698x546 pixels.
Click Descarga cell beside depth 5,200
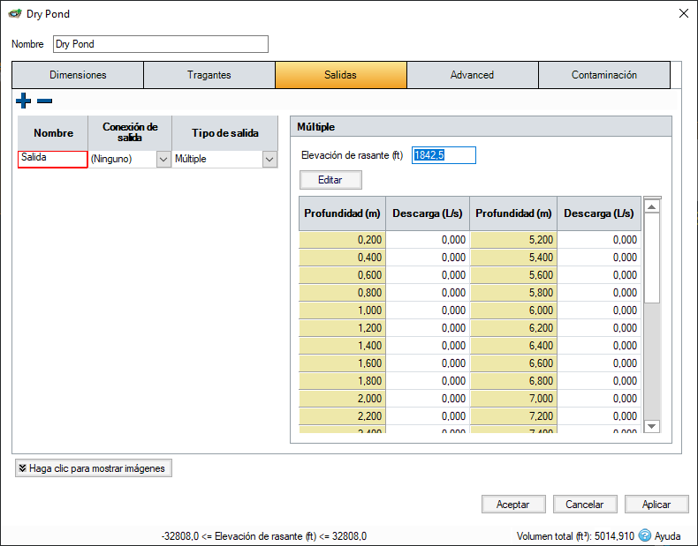tap(599, 240)
